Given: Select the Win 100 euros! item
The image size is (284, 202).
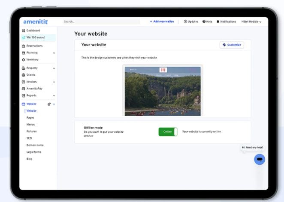Looking at the screenshot, I should [38, 38].
